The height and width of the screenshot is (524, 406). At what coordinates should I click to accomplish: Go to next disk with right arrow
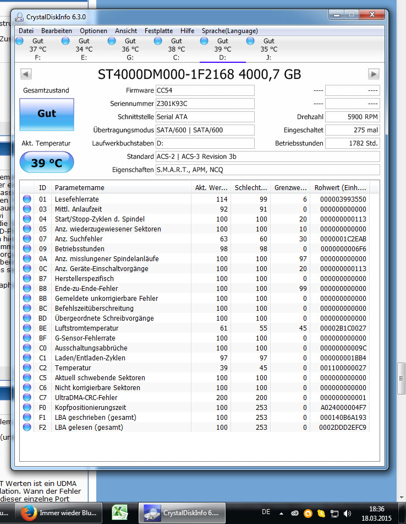374,74
